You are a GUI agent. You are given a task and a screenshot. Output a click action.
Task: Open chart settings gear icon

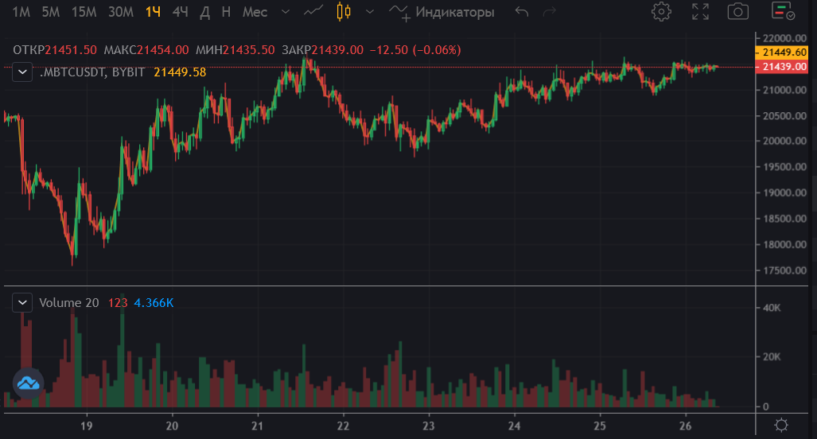(x=660, y=12)
